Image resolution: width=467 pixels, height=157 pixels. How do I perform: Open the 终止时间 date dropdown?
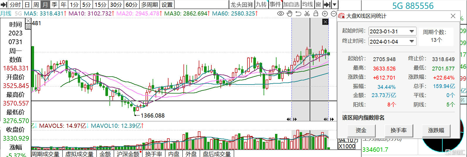coord(412,41)
